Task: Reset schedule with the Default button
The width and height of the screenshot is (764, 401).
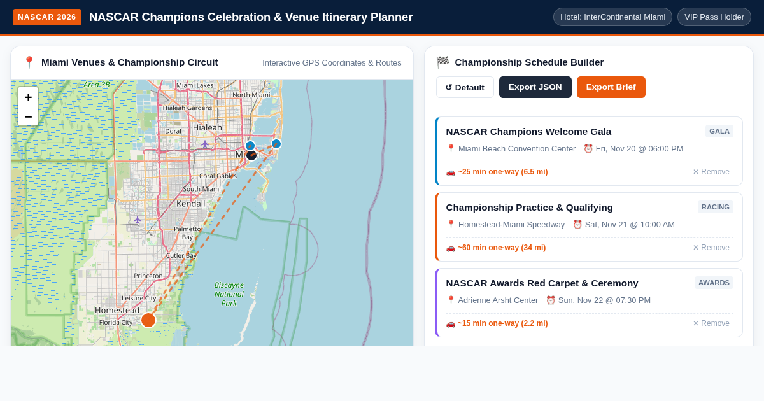Action: [x=465, y=87]
